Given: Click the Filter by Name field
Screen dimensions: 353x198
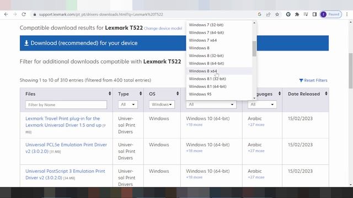Looking at the screenshot, I should click(66, 105).
